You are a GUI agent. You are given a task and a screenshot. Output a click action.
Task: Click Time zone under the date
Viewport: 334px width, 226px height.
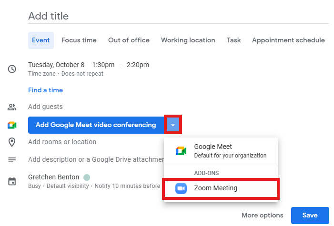coord(42,74)
